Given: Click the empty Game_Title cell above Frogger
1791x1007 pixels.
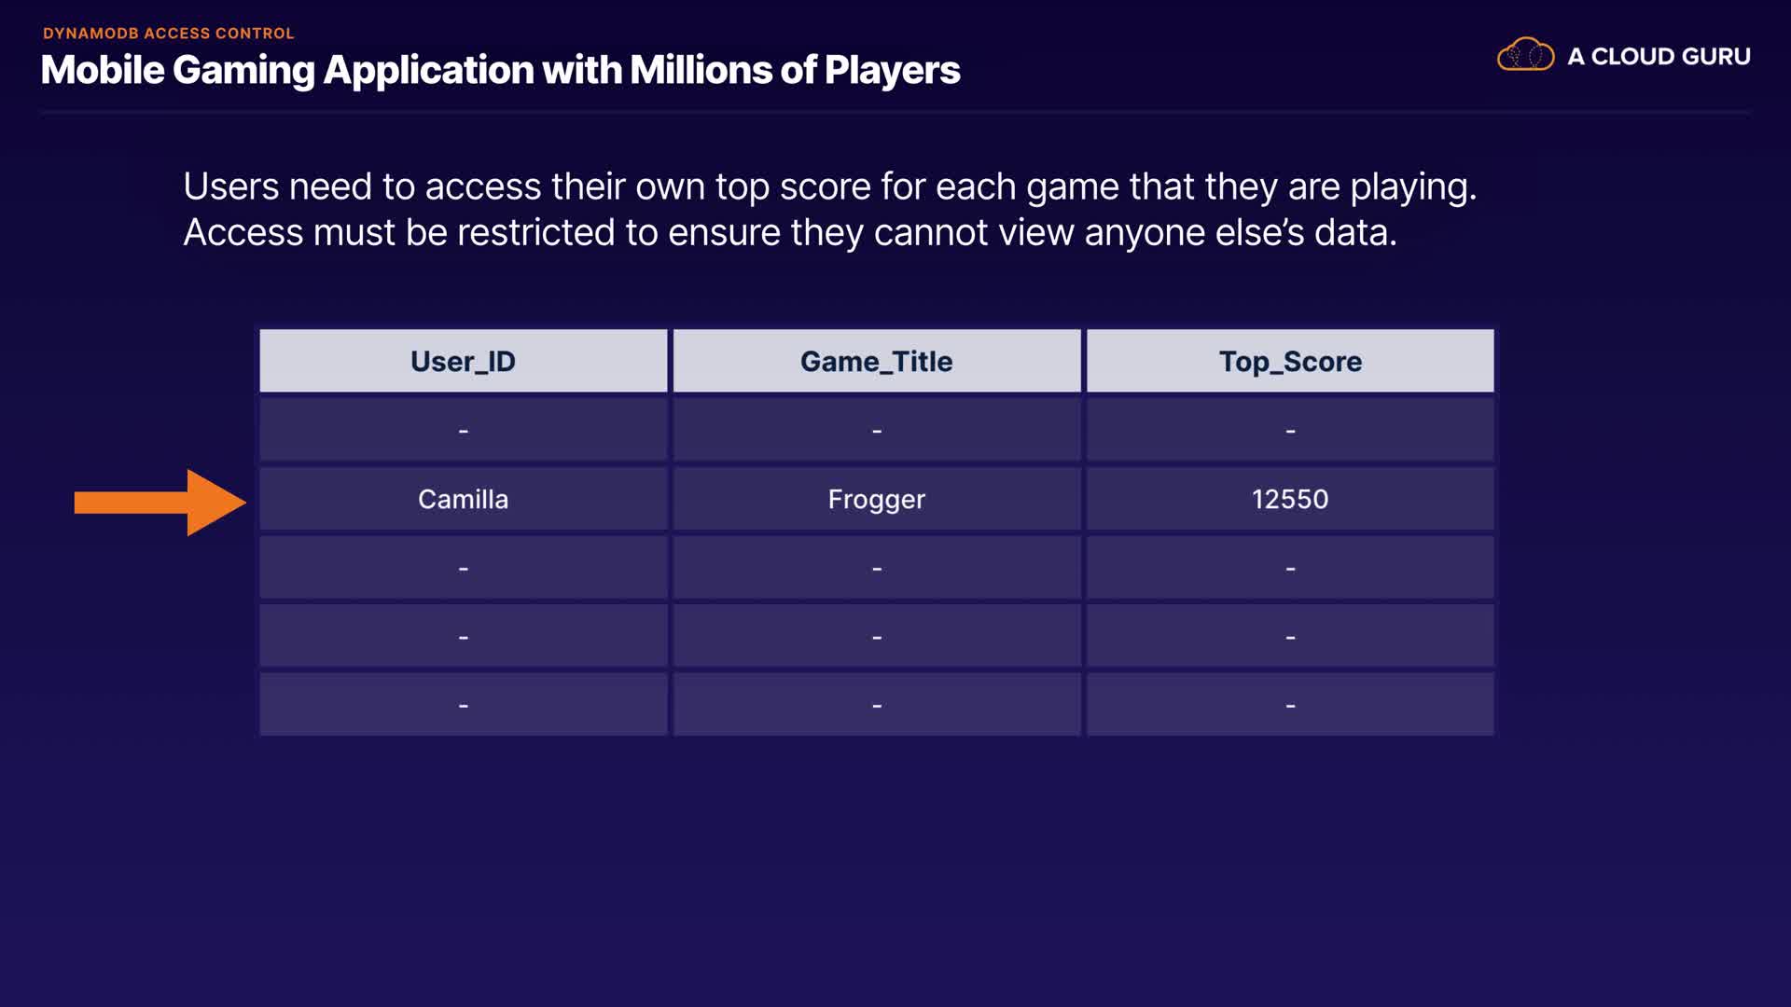Looking at the screenshot, I should (876, 430).
